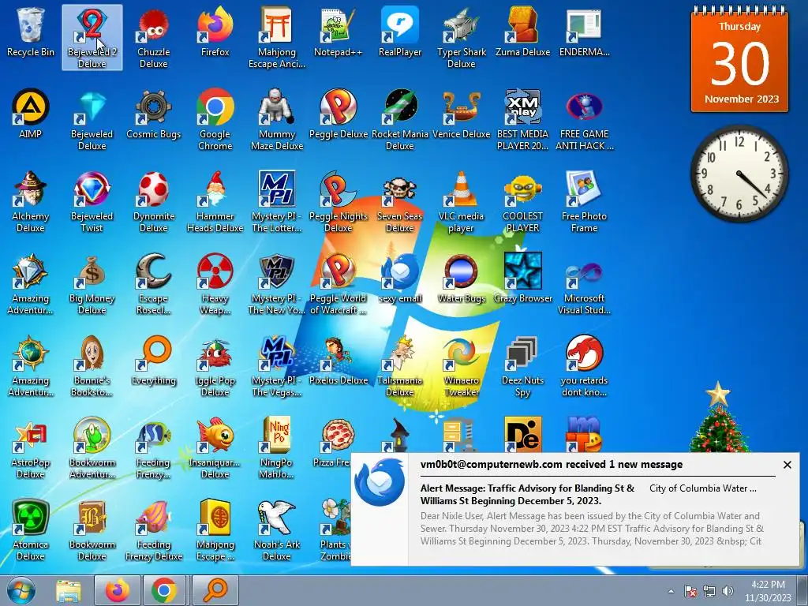
Task: Select Bonnie's Bookstore shortcut
Action: [x=92, y=366]
